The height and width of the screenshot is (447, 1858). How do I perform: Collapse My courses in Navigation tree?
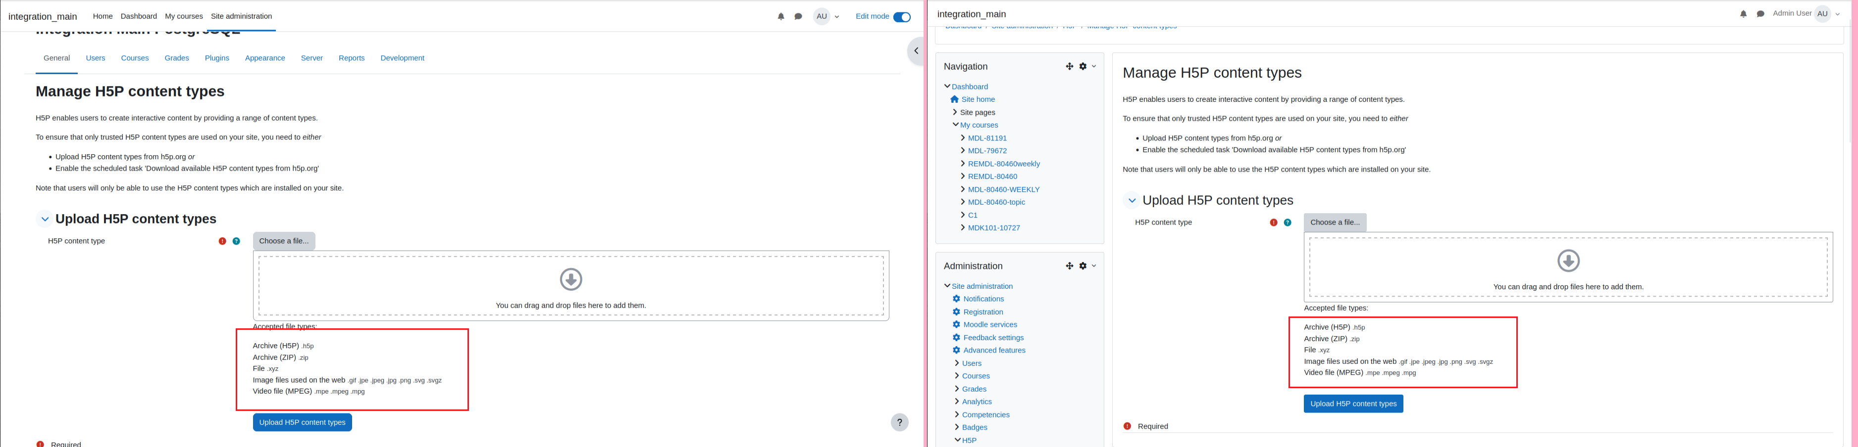(955, 125)
